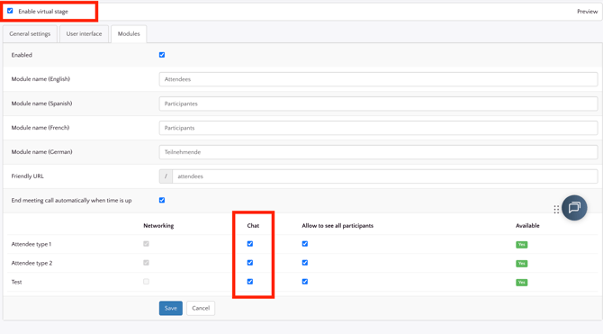Grab the dotted drag handle beside chat bubble
The width and height of the screenshot is (603, 334).
(x=556, y=210)
